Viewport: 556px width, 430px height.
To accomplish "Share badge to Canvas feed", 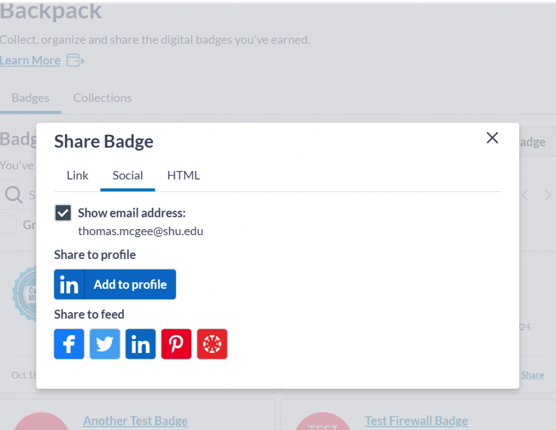I will (x=212, y=344).
